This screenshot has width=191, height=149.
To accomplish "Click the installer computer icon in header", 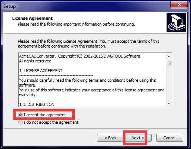I will [x=176, y=22].
